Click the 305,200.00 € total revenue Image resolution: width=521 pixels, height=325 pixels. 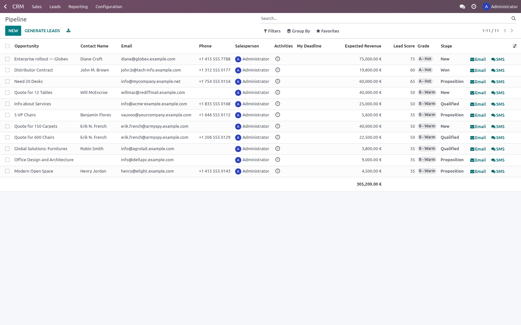369,184
